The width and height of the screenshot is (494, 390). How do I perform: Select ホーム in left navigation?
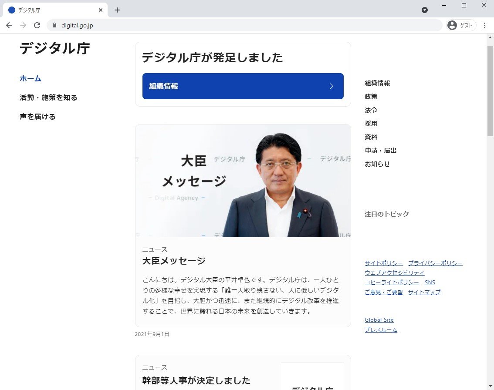[x=30, y=78]
